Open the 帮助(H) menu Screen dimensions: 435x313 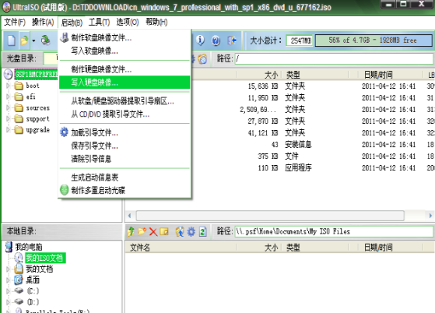[156, 22]
